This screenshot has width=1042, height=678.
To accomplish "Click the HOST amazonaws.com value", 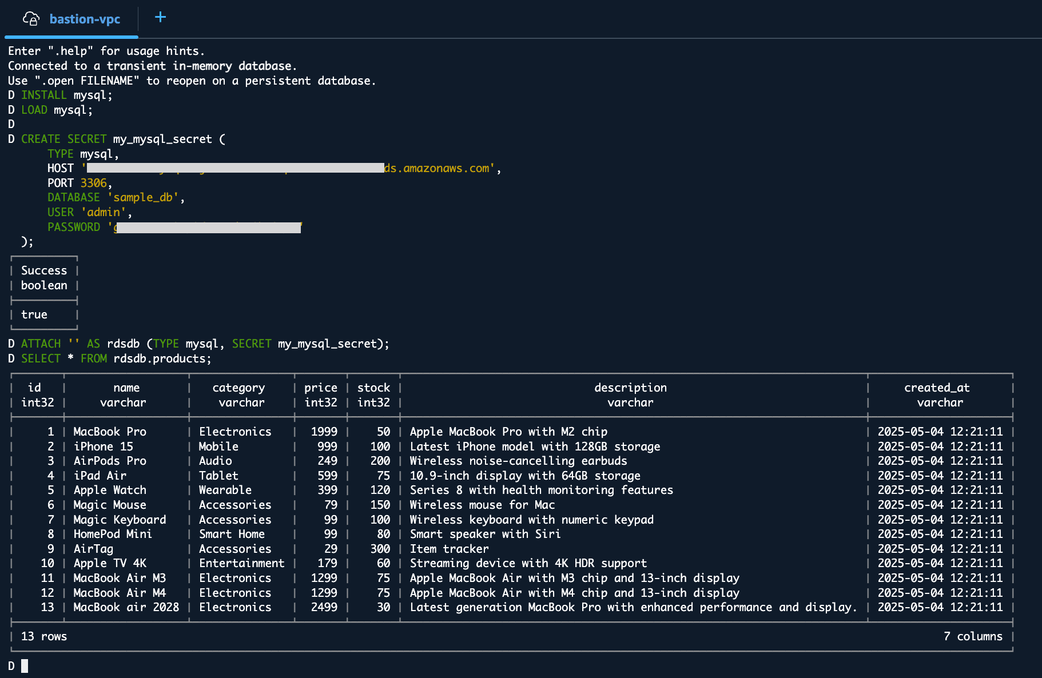I will click(292, 168).
